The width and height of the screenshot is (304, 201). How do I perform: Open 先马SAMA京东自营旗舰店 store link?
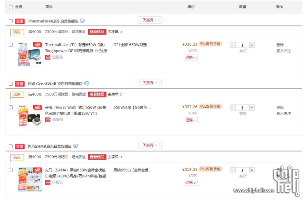click(x=50, y=146)
